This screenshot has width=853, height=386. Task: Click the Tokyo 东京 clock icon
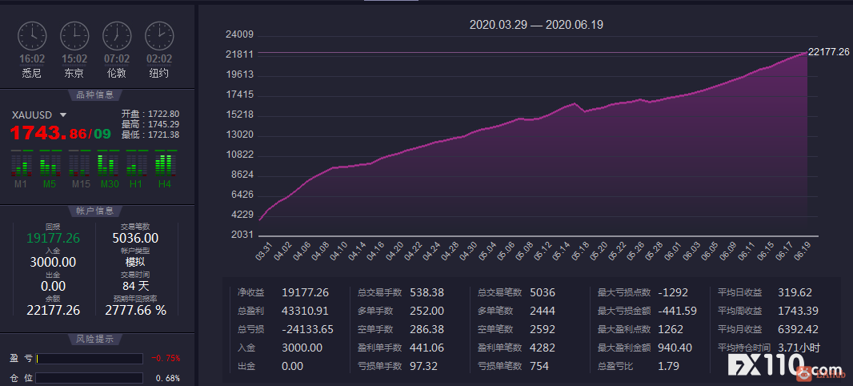(74, 36)
